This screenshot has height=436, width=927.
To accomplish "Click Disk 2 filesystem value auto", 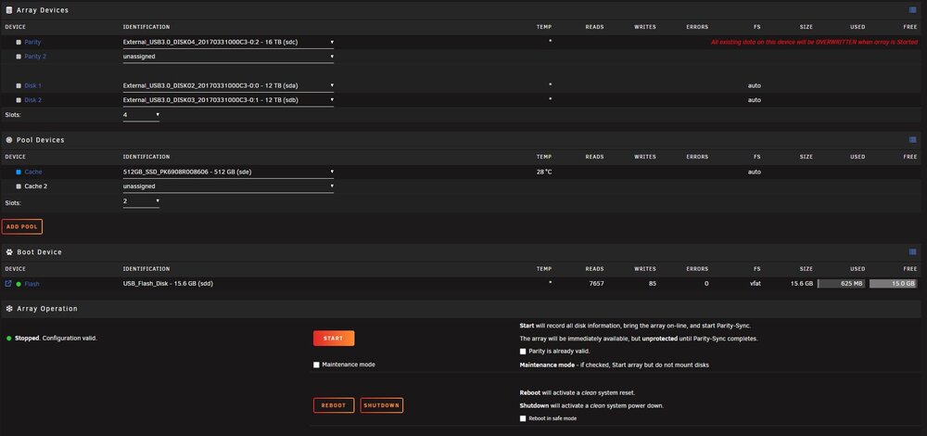I will tap(755, 100).
